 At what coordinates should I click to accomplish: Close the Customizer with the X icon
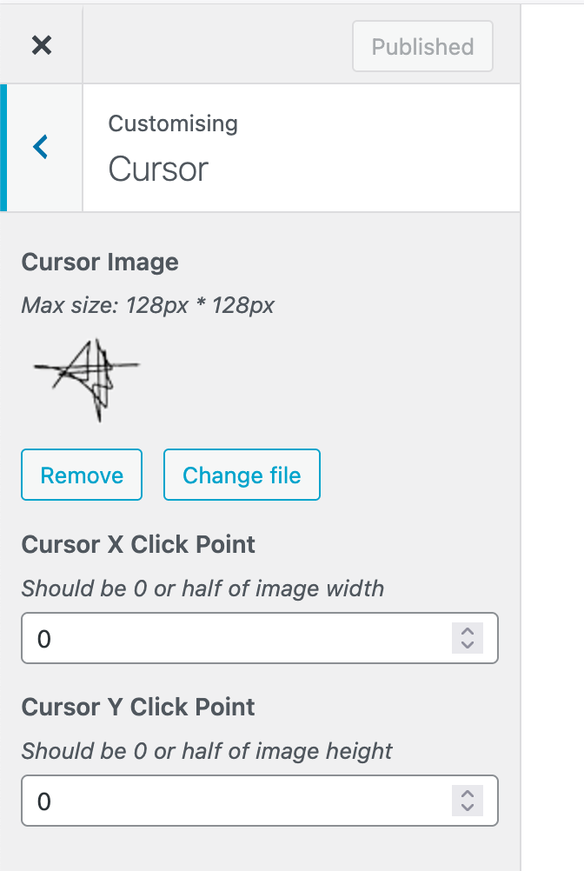(42, 46)
